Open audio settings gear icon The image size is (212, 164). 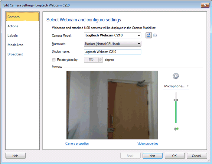176,76
